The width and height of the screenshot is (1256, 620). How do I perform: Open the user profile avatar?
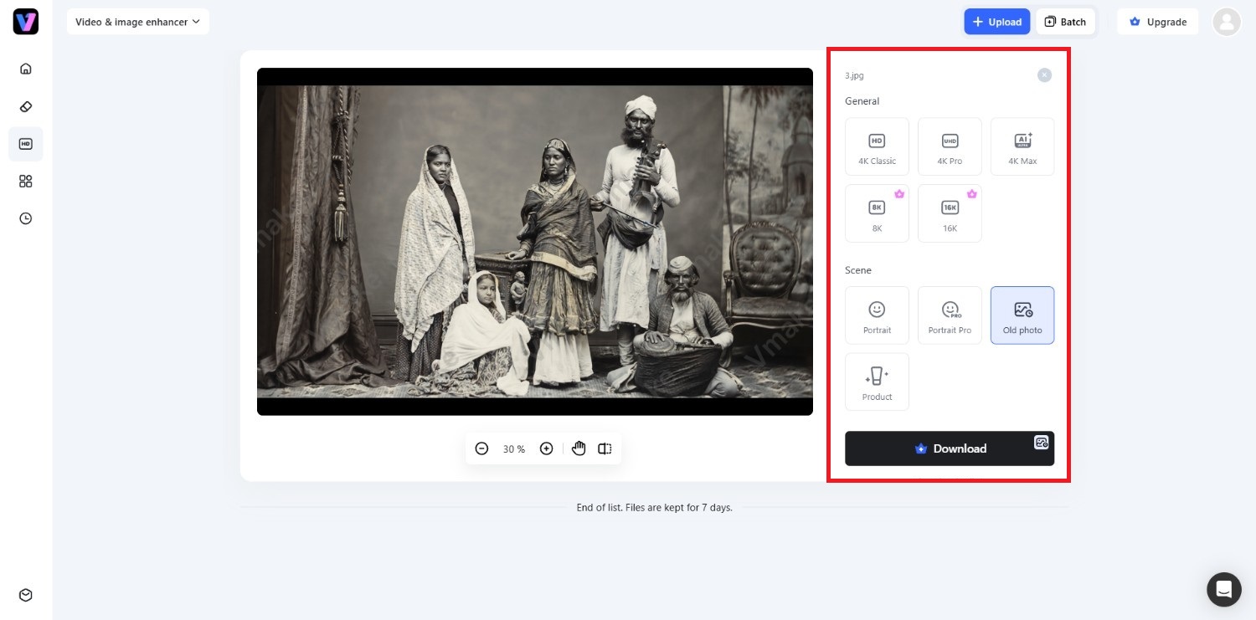(1227, 22)
